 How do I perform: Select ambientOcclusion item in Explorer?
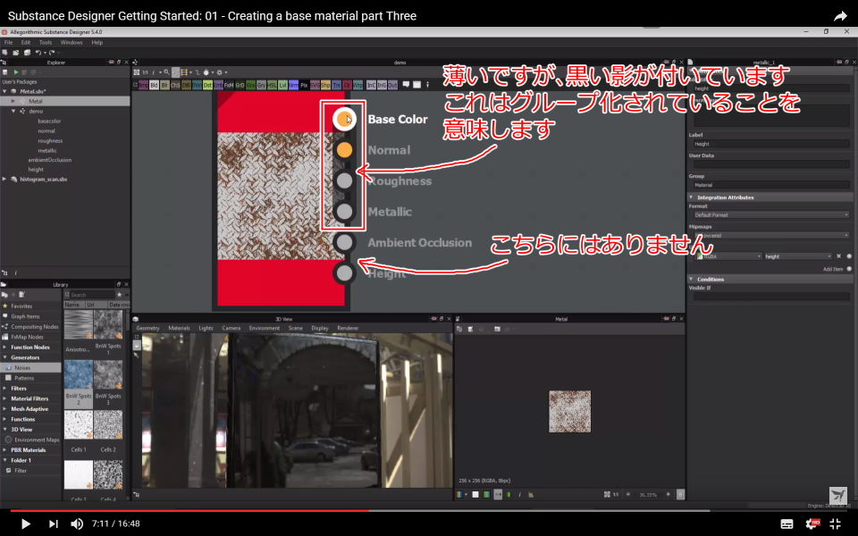point(50,160)
